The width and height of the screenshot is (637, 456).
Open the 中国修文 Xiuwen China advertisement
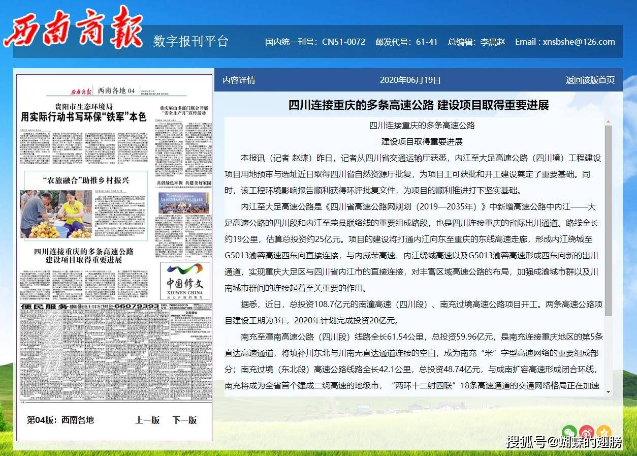pos(185,281)
